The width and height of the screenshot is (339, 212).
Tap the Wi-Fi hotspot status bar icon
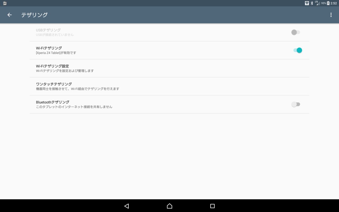click(x=307, y=3)
